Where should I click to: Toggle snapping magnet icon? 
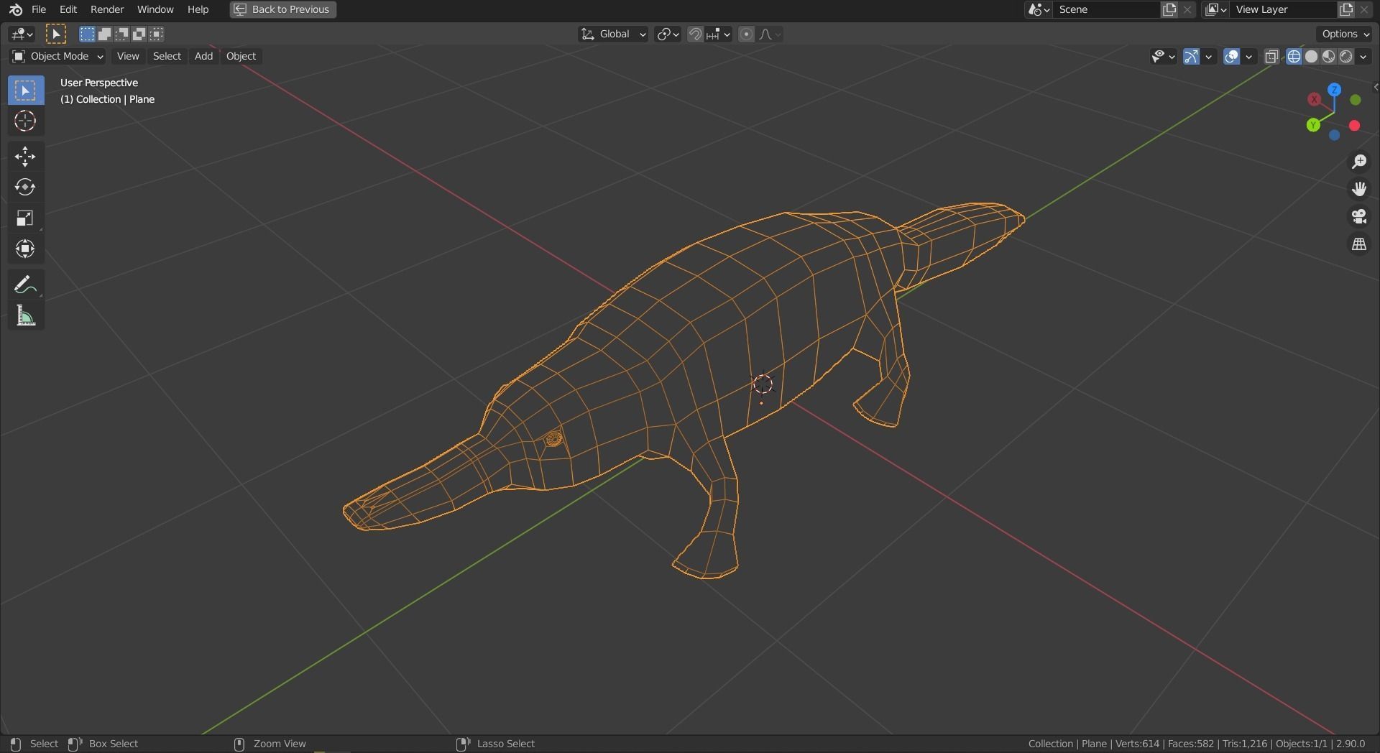[x=694, y=34]
